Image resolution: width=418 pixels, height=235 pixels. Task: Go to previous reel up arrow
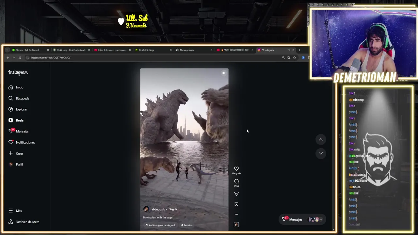click(321, 139)
